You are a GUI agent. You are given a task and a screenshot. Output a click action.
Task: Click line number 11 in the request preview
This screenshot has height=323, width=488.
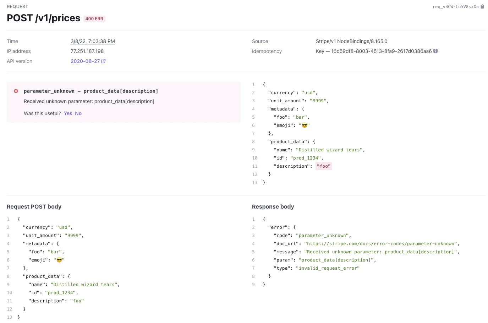(254, 166)
